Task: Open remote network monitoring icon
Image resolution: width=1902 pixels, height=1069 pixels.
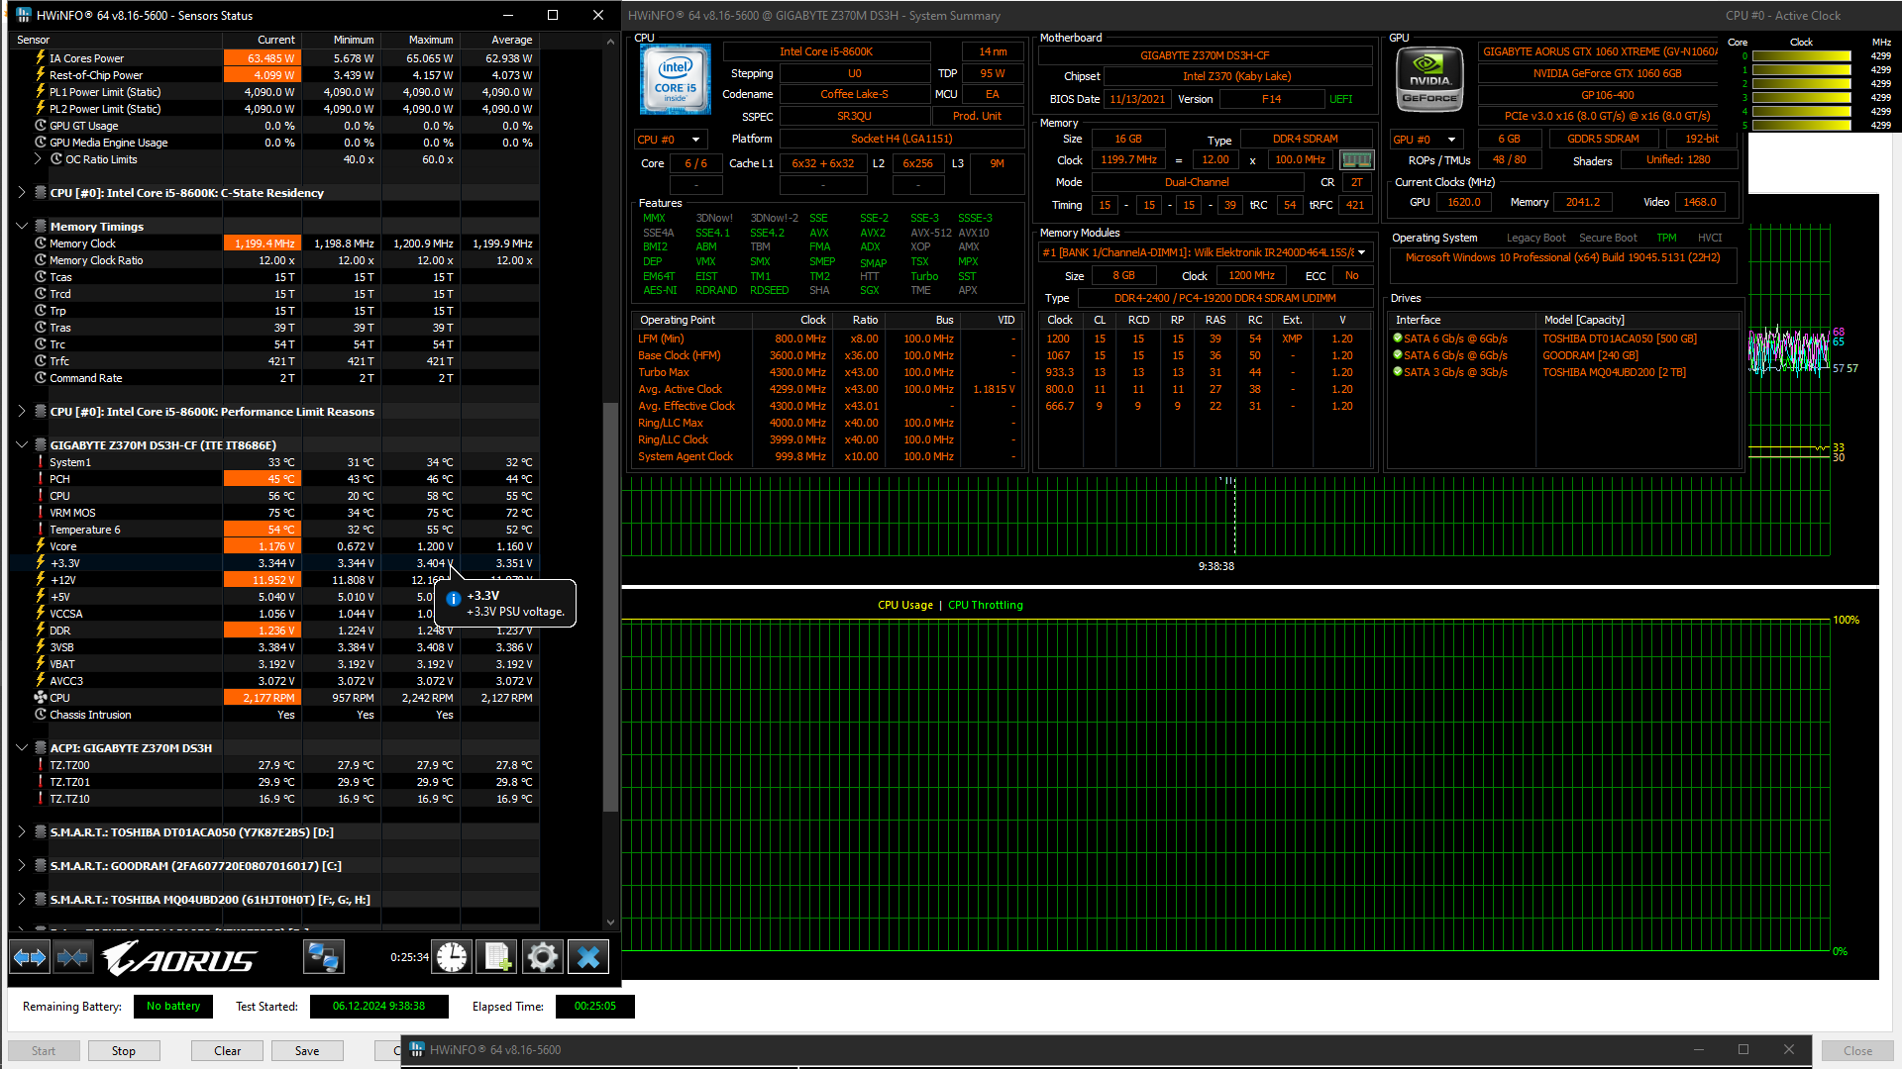Action: point(324,957)
